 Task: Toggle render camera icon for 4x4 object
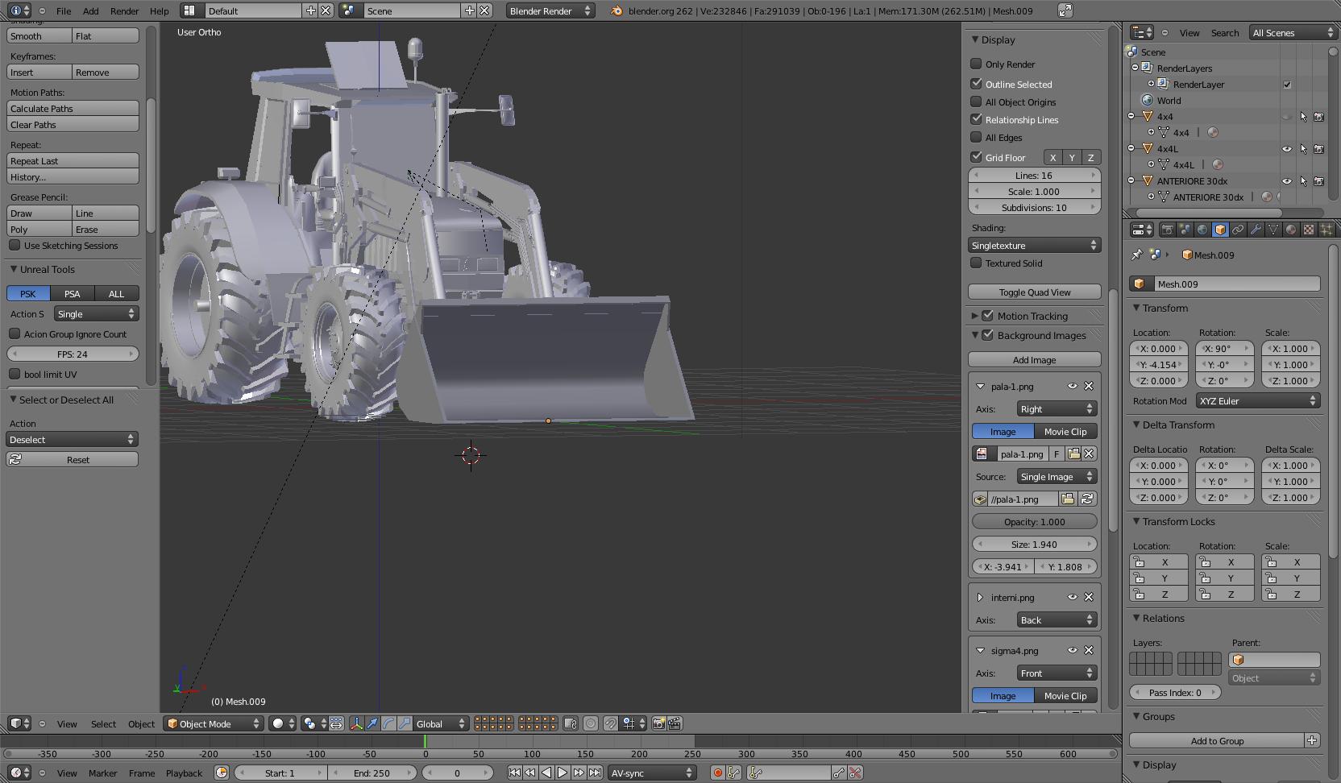(1319, 117)
